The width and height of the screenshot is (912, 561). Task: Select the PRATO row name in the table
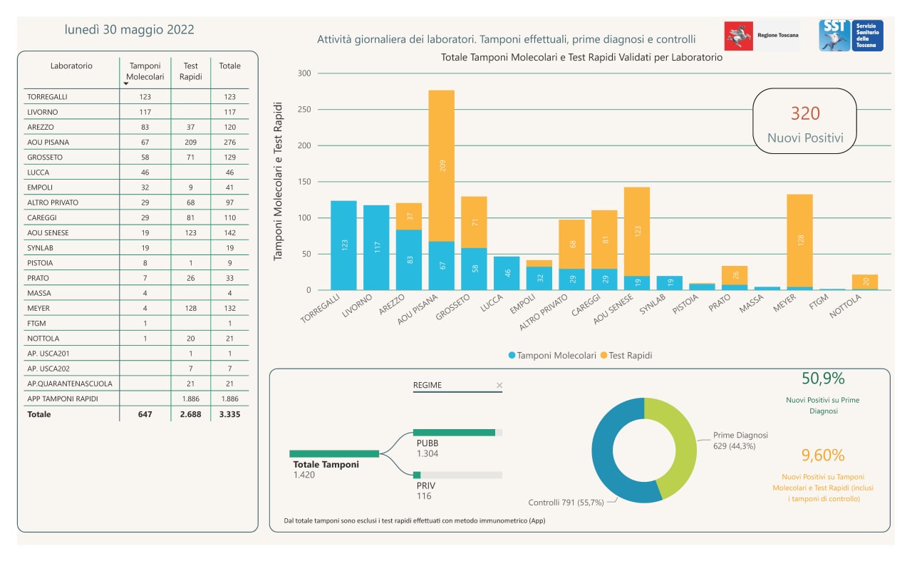[38, 278]
